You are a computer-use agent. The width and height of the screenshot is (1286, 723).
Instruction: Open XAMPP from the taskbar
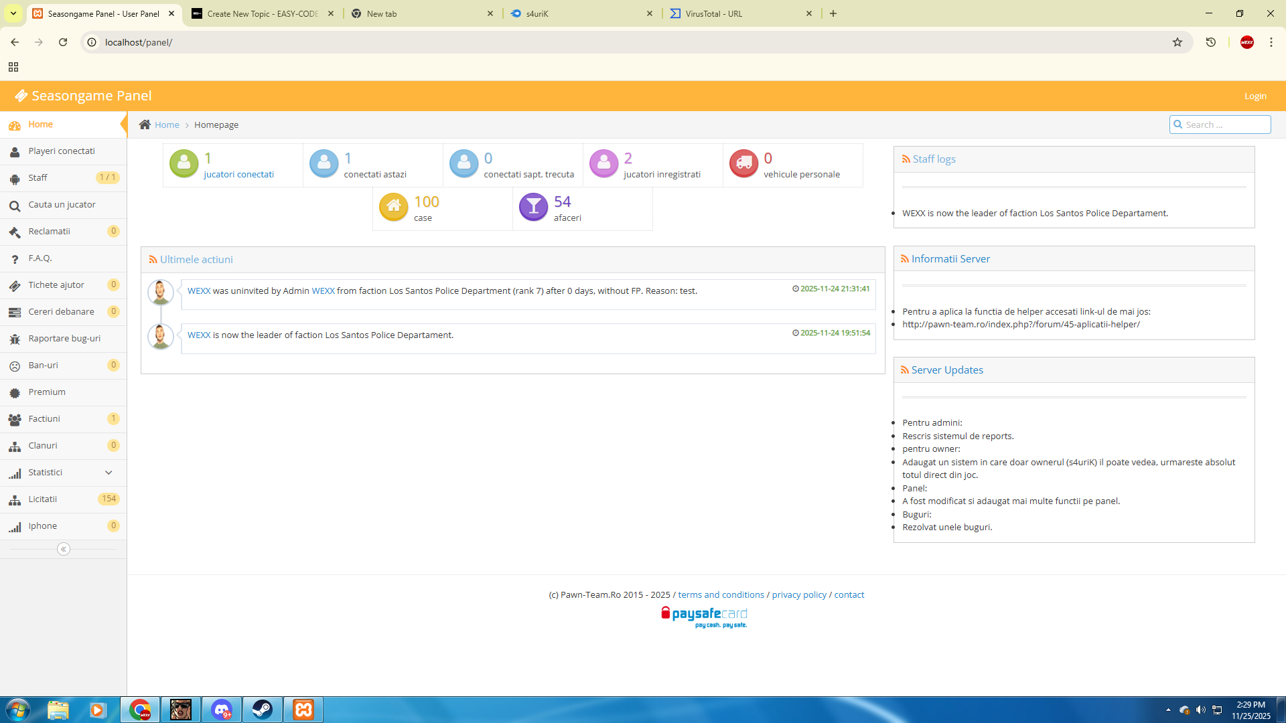[303, 710]
